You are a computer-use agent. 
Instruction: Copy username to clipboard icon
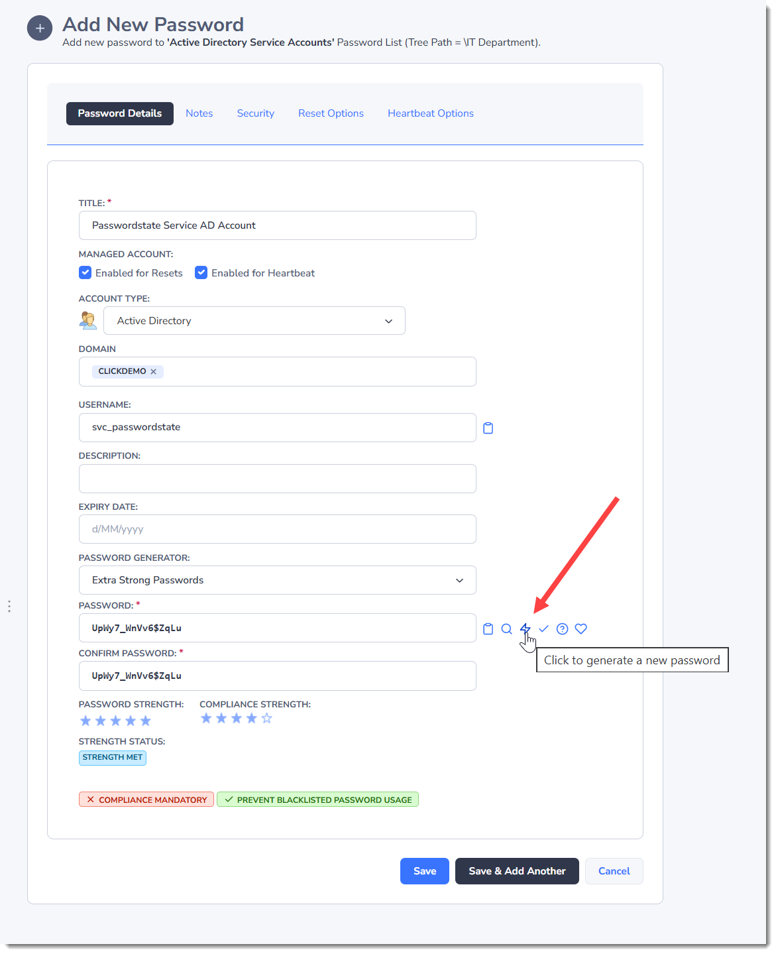488,428
